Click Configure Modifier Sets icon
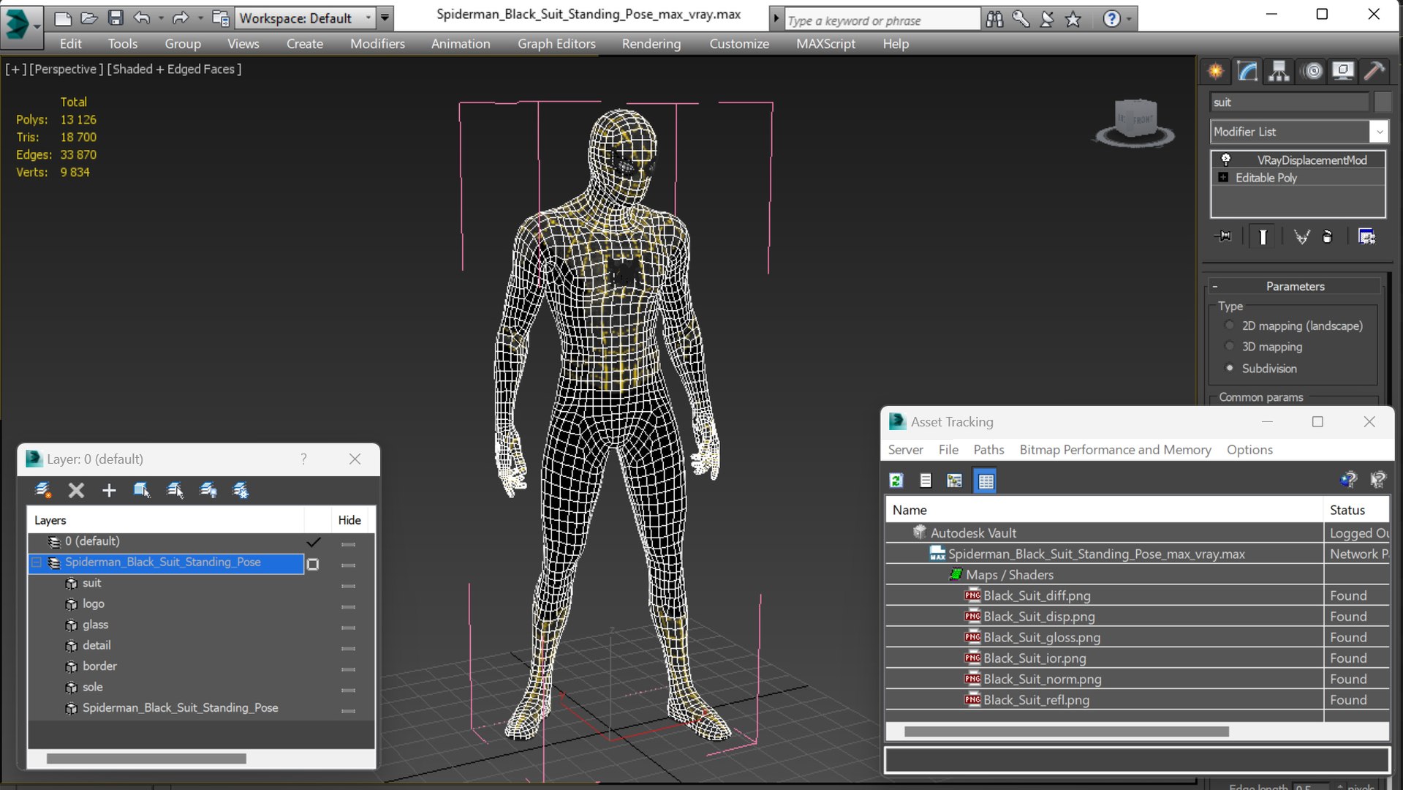1403x790 pixels. (x=1366, y=236)
